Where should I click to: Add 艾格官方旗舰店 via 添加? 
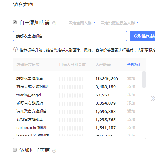[x=131, y=120]
